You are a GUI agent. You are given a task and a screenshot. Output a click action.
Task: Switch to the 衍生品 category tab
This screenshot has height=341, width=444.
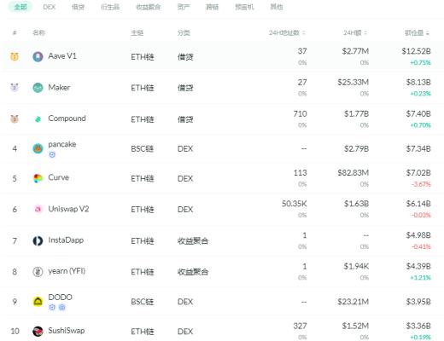point(110,7)
